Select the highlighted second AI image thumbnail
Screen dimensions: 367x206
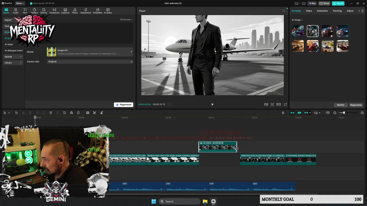(x=313, y=31)
